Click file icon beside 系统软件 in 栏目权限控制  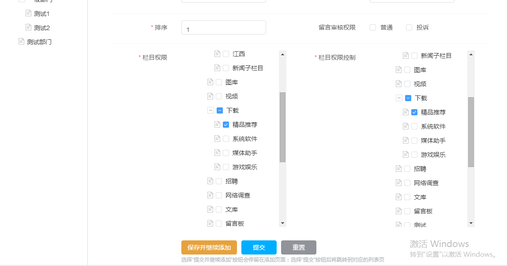coord(406,126)
